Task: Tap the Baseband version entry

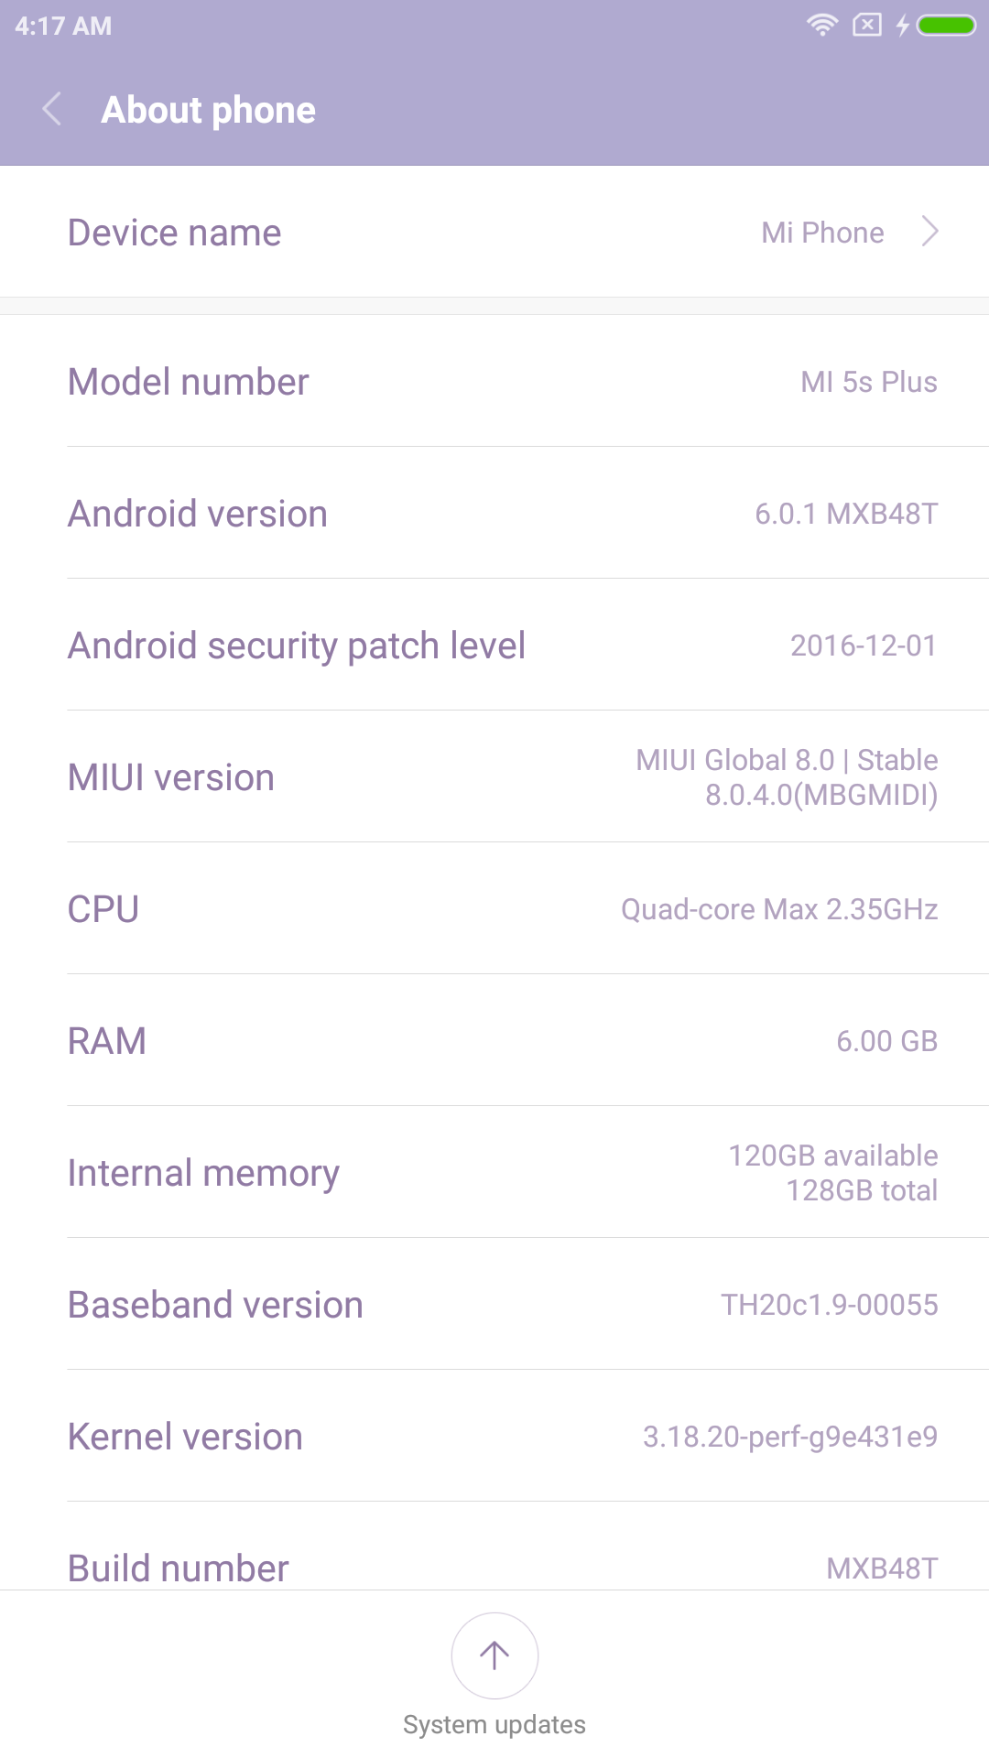Action: point(494,1305)
